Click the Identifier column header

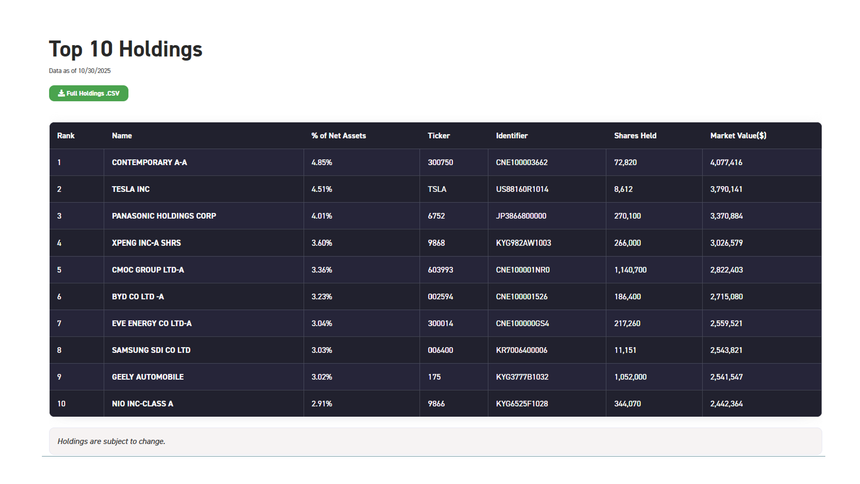click(x=511, y=136)
